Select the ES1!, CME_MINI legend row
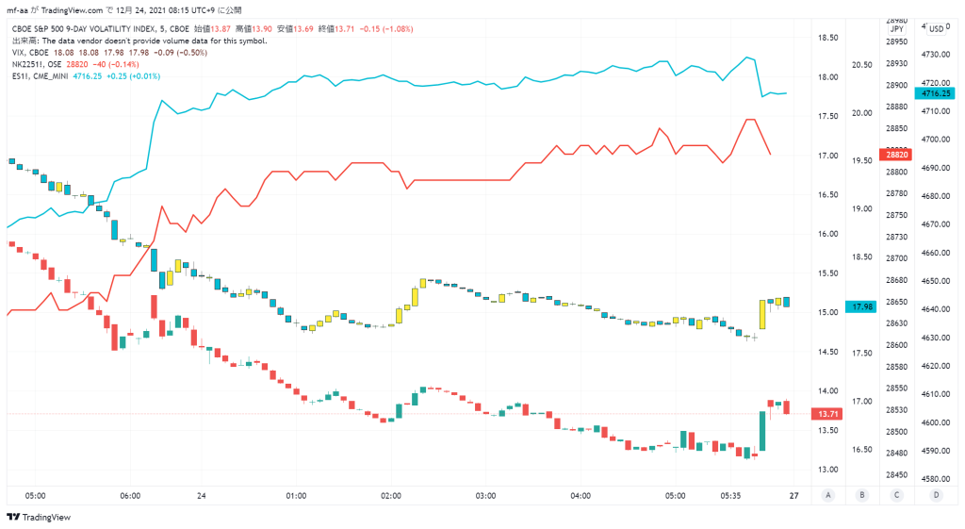965x529 pixels. 86,76
